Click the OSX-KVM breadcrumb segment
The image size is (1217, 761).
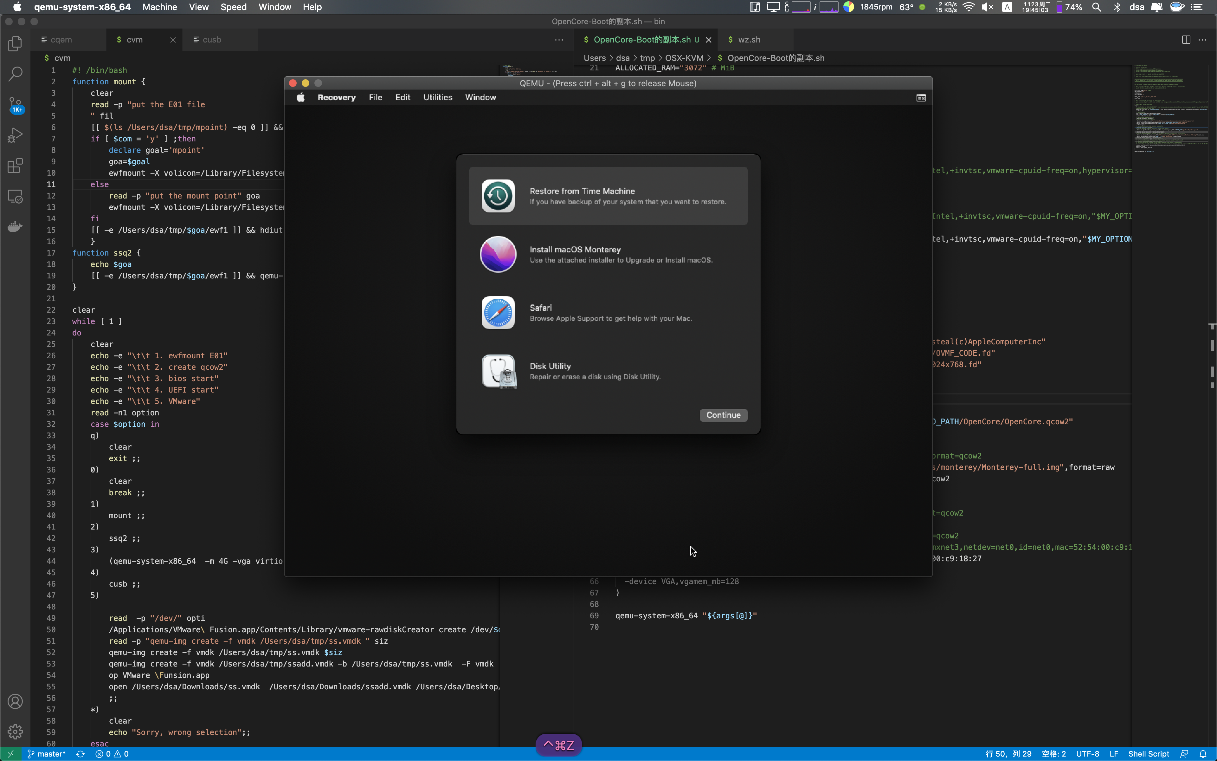684,58
